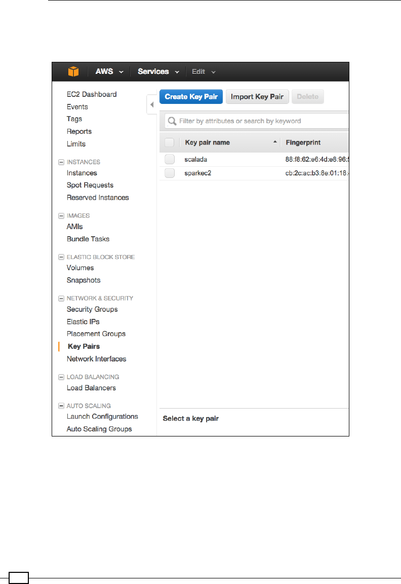
Task: Collapse the INSTANCES section
Action: click(61, 162)
